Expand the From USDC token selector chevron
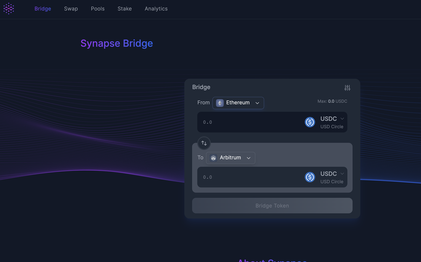 click(x=342, y=119)
